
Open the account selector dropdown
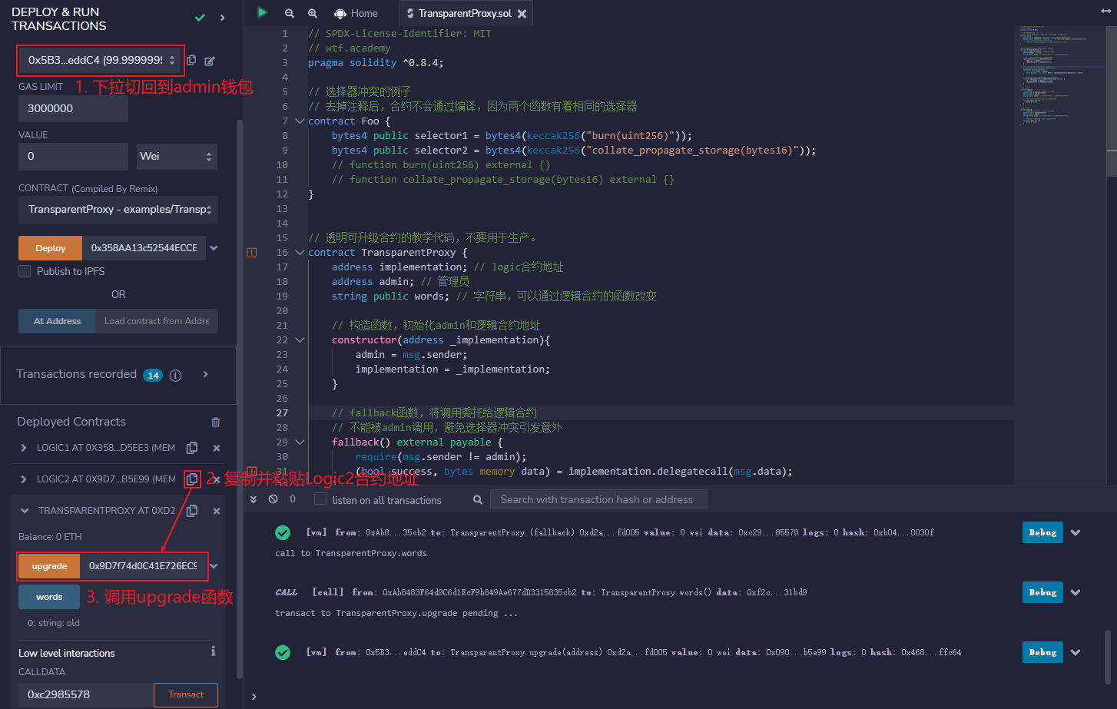click(x=100, y=60)
